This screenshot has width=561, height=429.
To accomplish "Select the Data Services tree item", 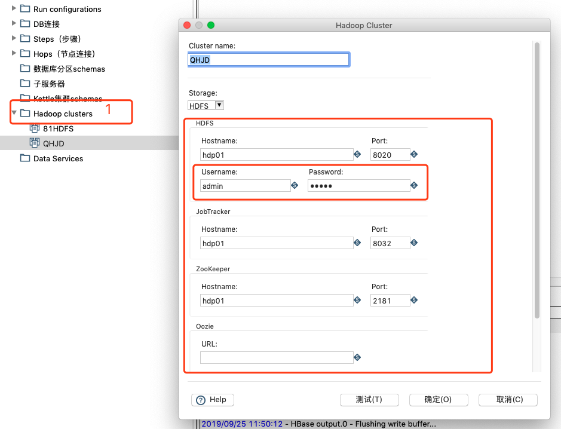I will pos(59,158).
